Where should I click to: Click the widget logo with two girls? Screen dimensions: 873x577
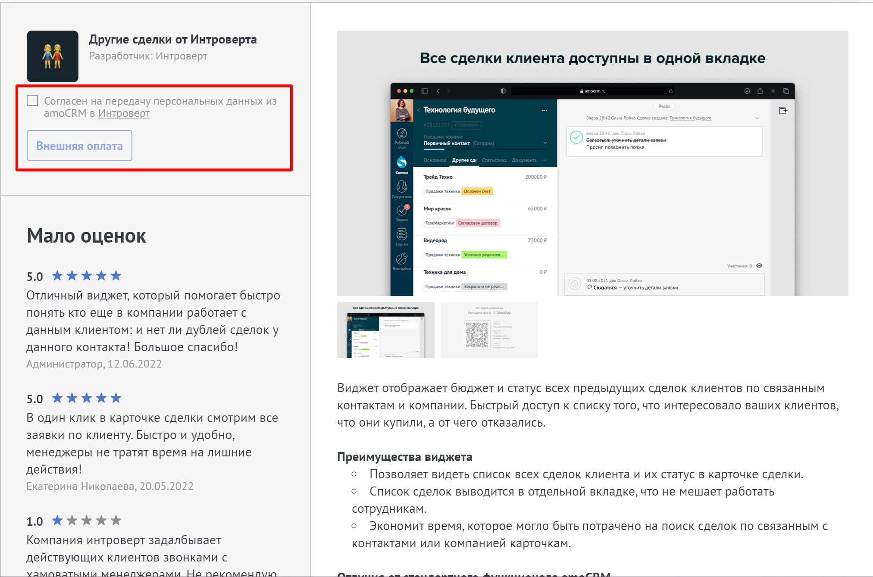(x=53, y=56)
